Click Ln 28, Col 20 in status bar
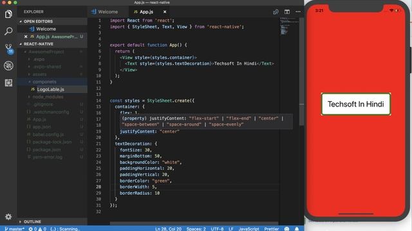This screenshot has height=231, width=412. (x=168, y=229)
